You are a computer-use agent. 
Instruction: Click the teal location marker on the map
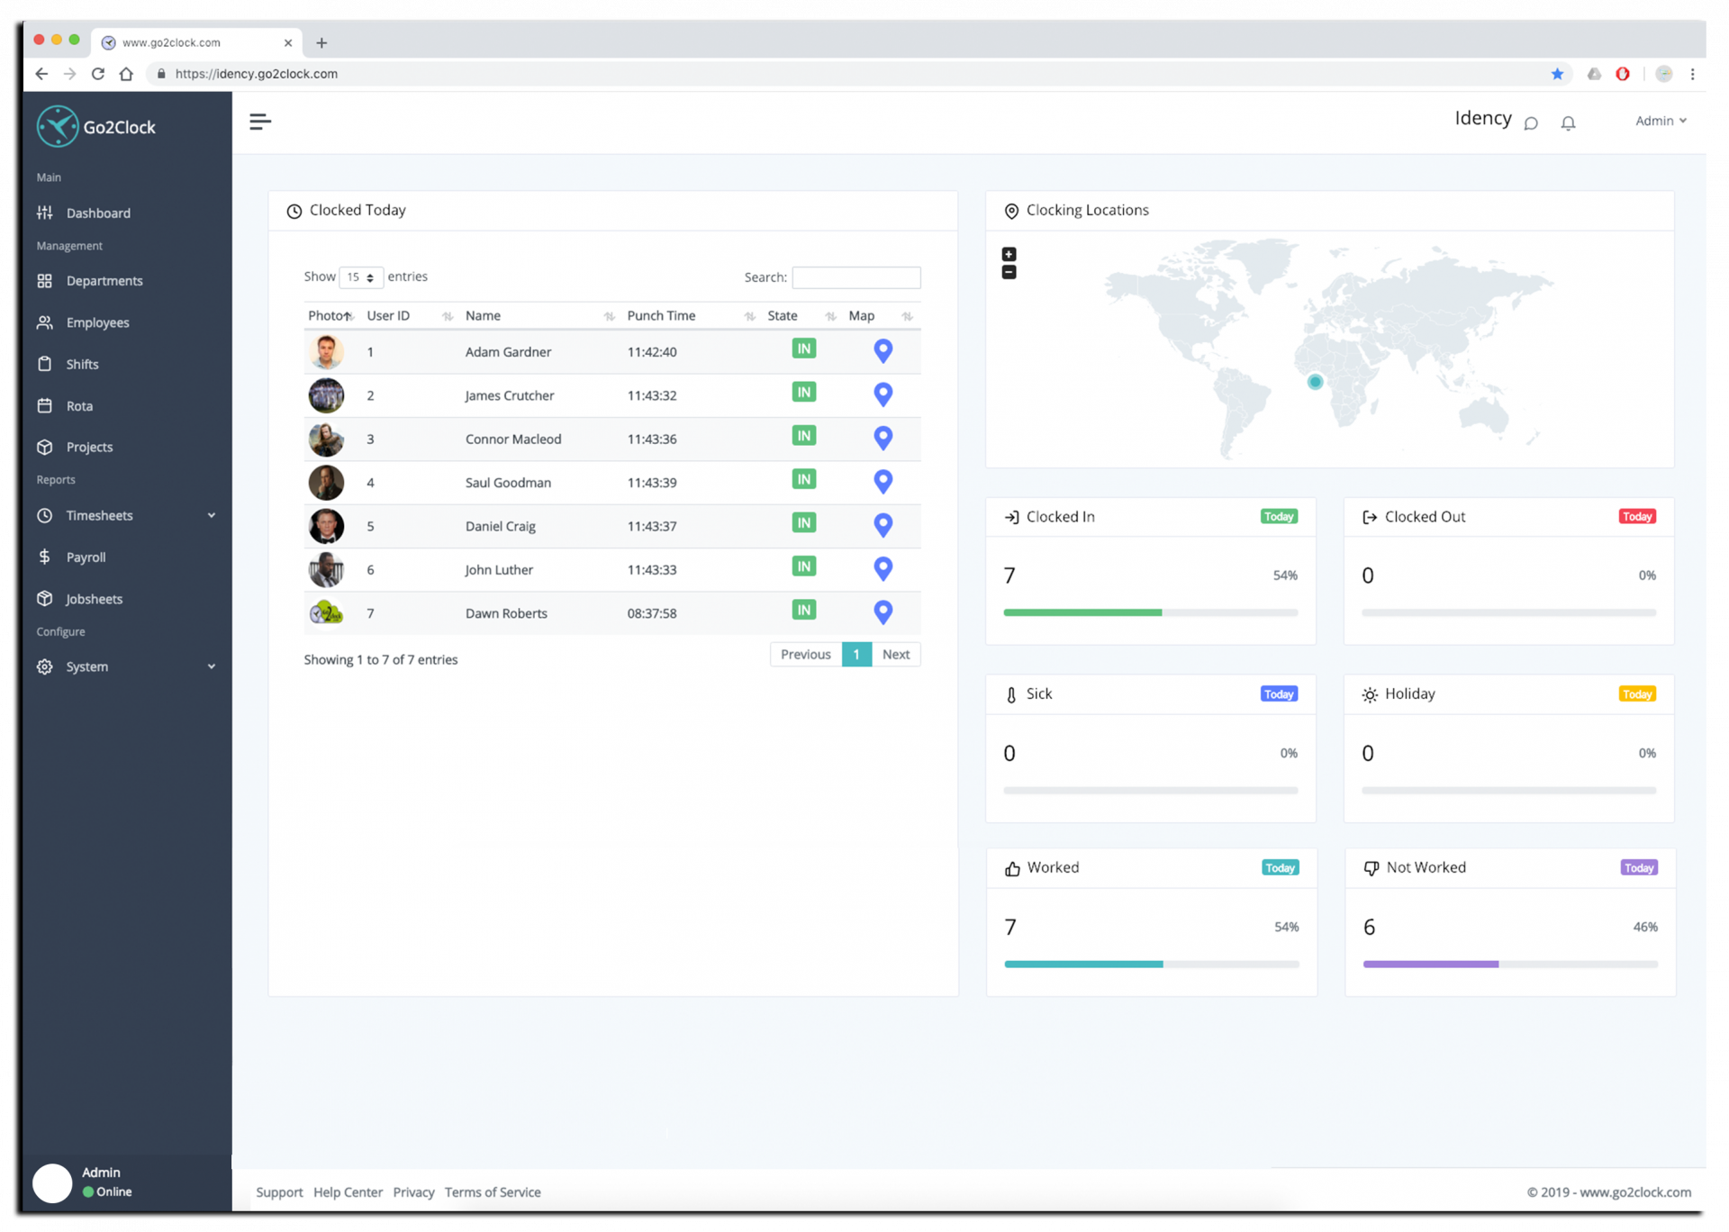[1315, 382]
